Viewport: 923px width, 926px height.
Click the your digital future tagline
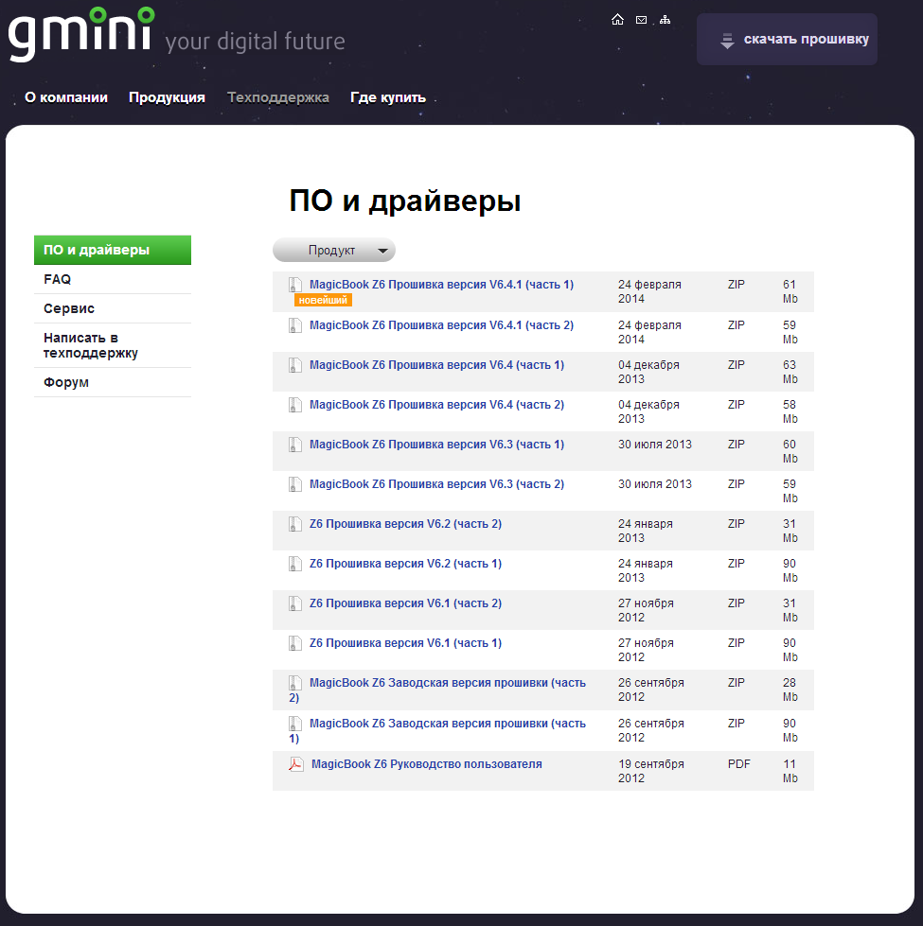coord(256,42)
